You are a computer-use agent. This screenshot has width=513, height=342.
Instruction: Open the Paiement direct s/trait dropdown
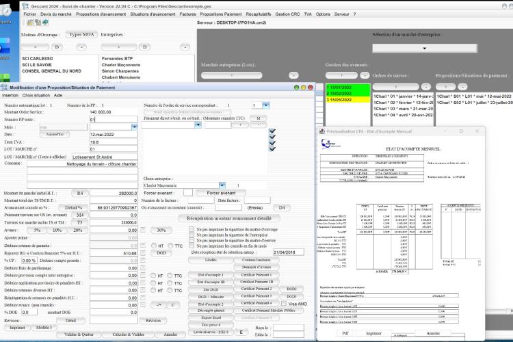(198, 124)
